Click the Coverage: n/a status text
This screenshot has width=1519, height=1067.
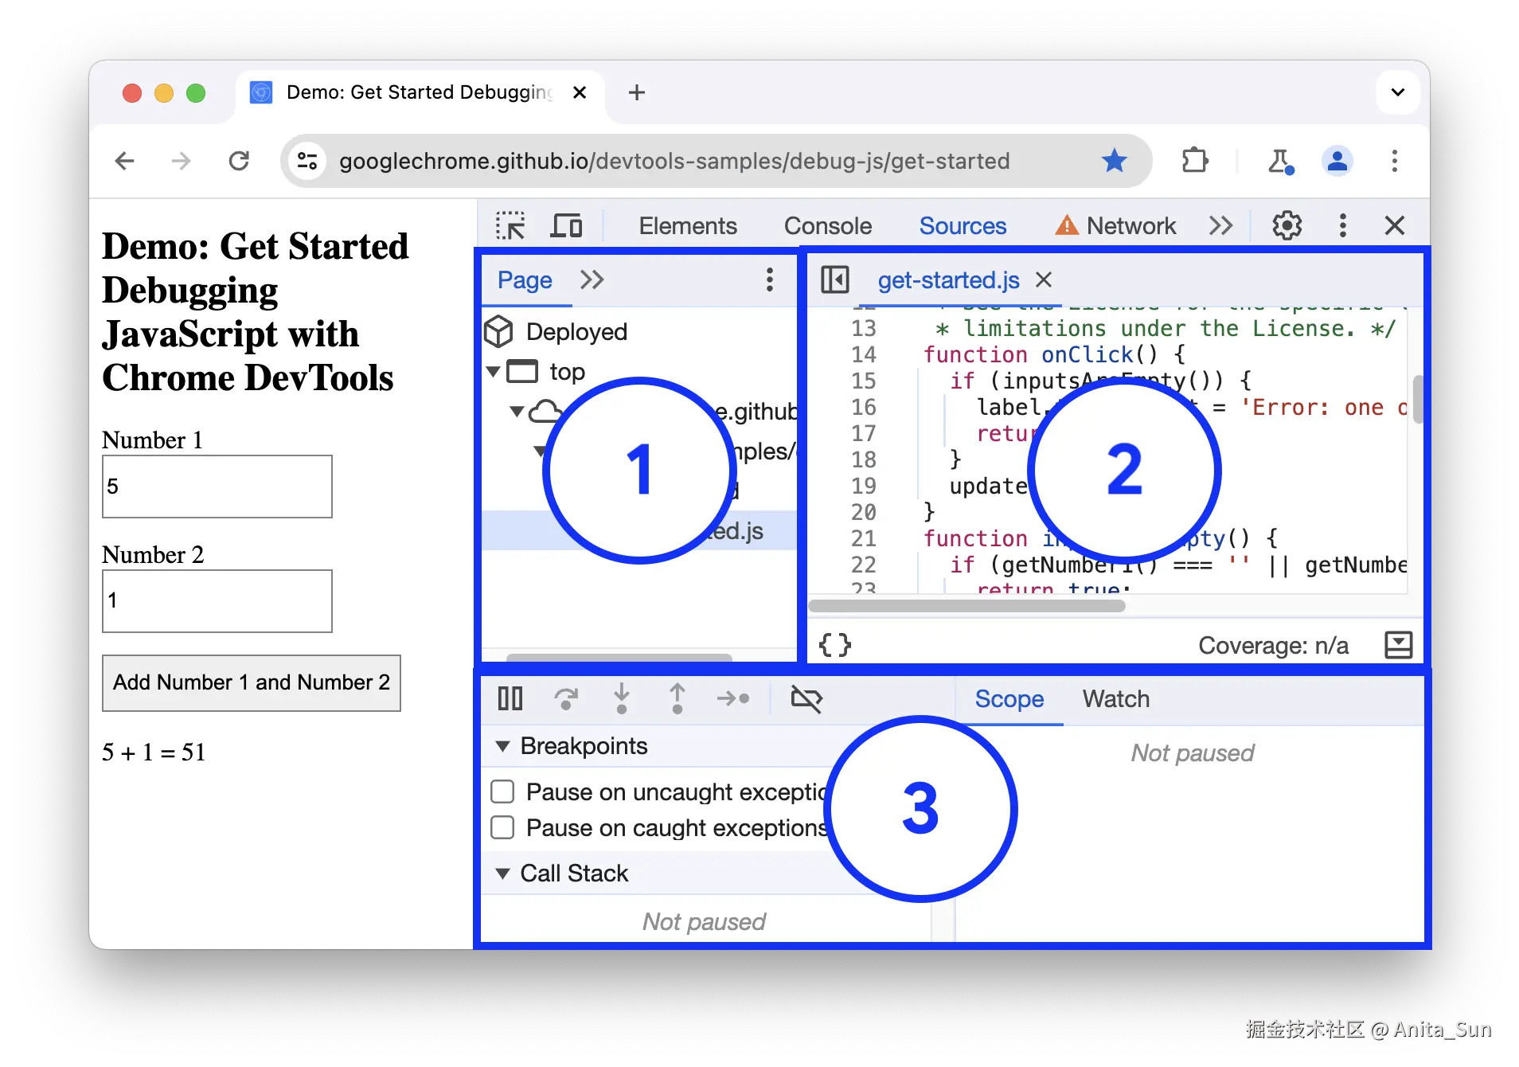pyautogui.click(x=1273, y=645)
